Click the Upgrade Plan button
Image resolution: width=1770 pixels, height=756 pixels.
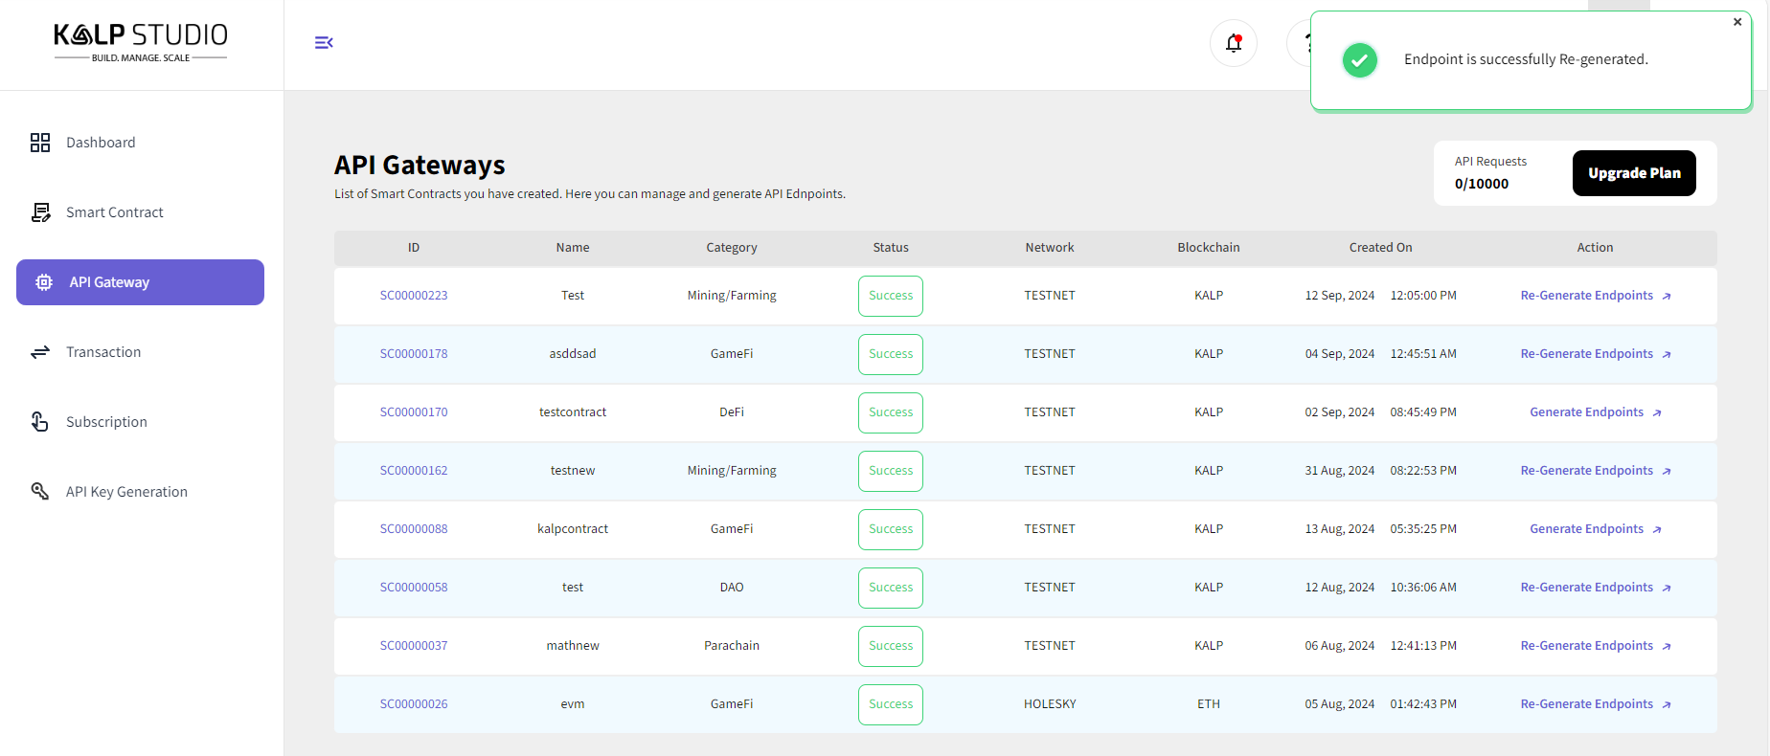click(1634, 173)
